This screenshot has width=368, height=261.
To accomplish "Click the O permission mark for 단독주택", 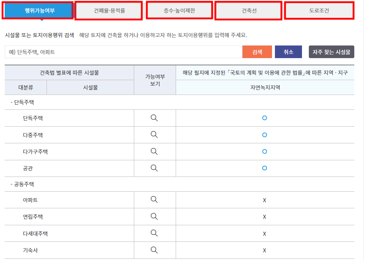I will tap(264, 118).
